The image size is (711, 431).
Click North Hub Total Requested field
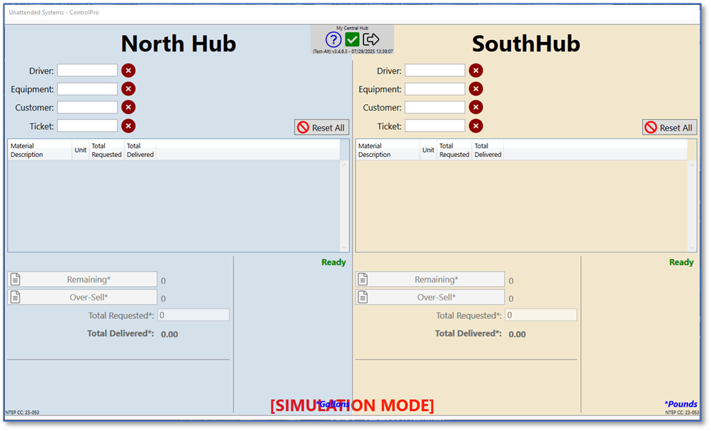[193, 315]
